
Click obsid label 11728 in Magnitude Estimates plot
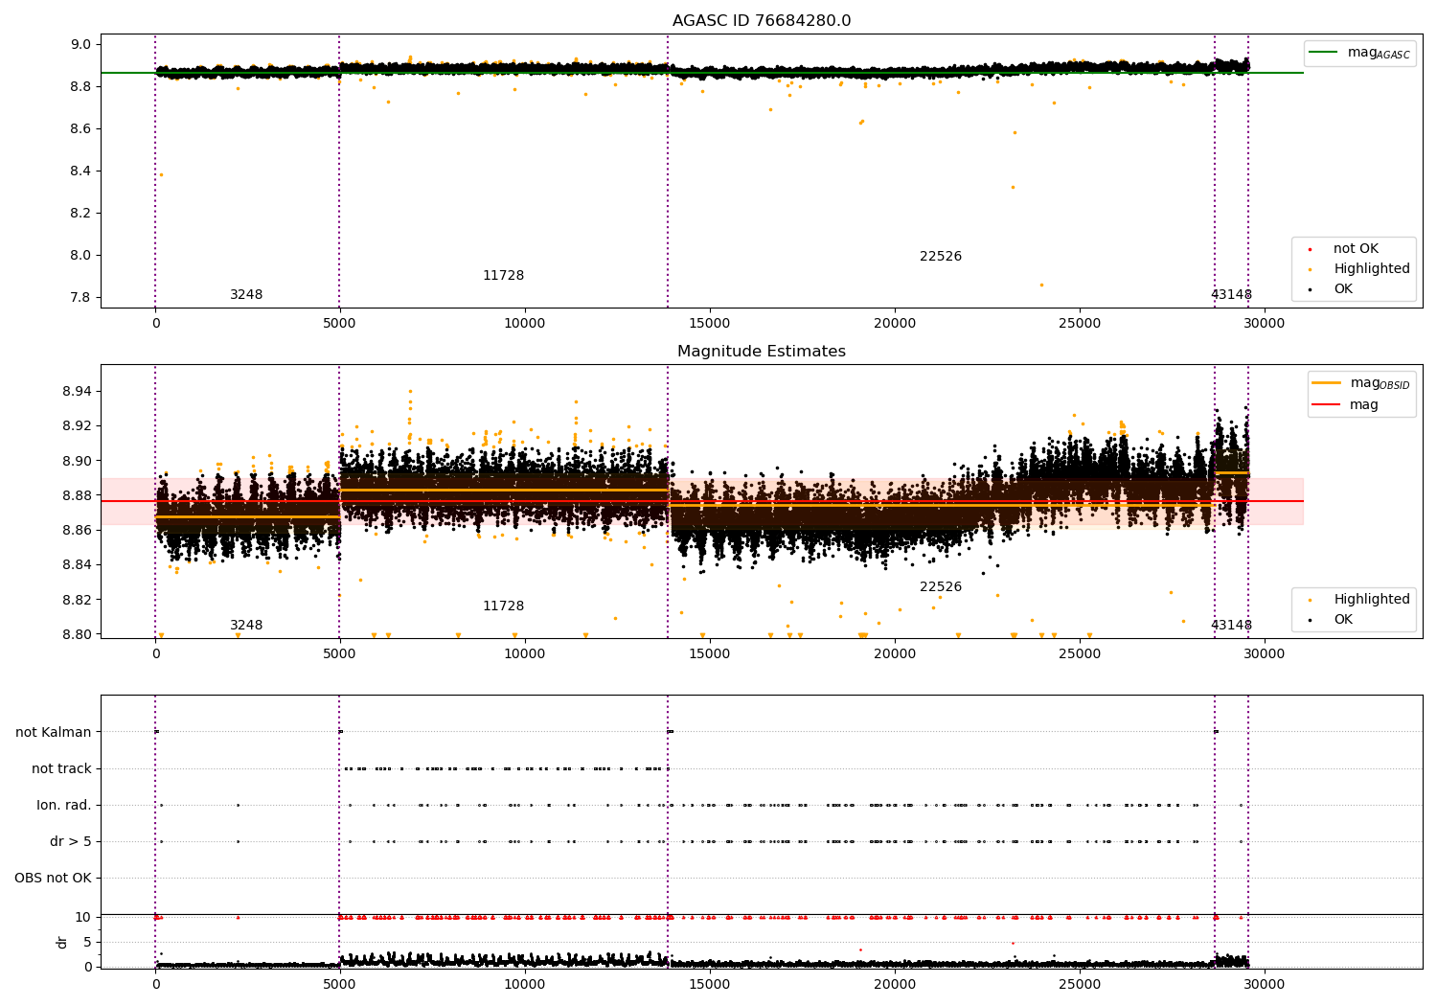click(x=504, y=606)
